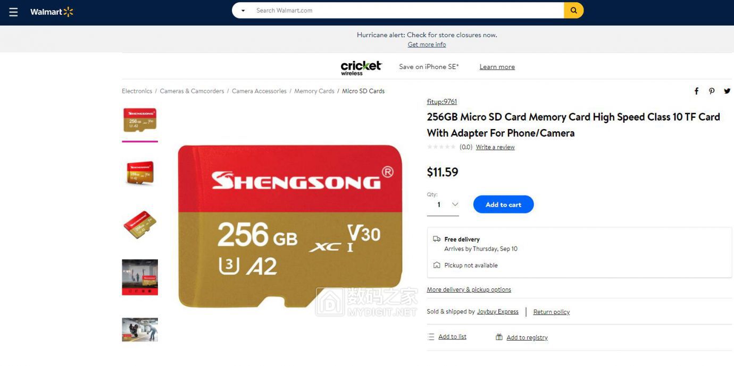Image resolution: width=734 pixels, height=366 pixels.
Task: Click the yellow search magnifier button
Action: [574, 10]
